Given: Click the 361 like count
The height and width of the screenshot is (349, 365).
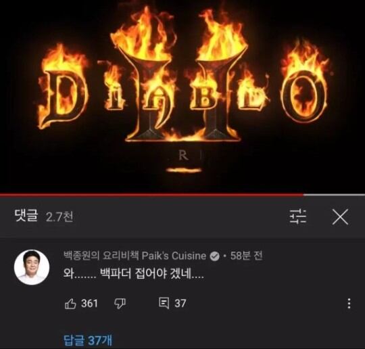Looking at the screenshot, I should point(89,303).
